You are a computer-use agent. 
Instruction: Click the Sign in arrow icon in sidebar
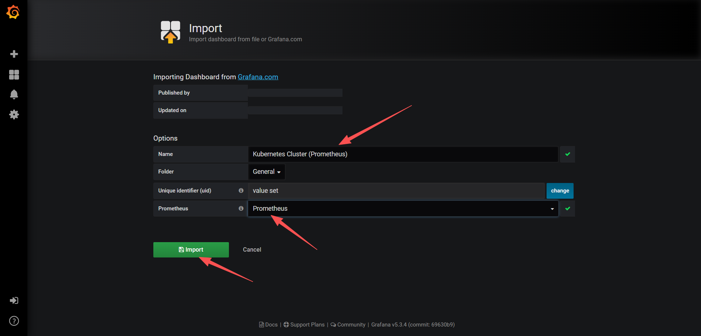tap(14, 300)
